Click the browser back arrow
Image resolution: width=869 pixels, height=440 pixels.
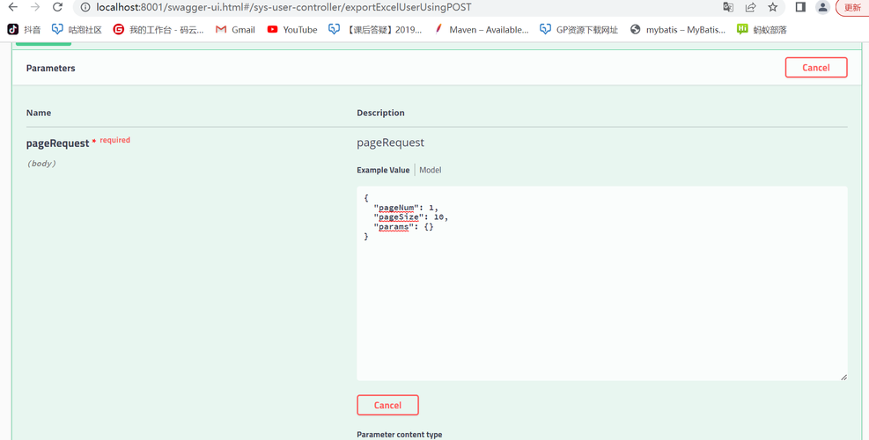[12, 7]
